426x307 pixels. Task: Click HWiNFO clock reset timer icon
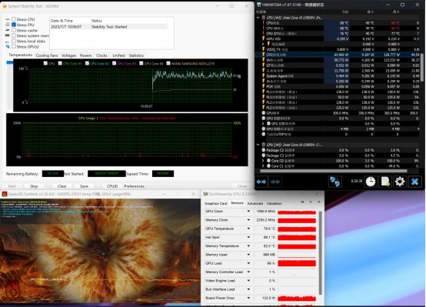click(x=371, y=182)
